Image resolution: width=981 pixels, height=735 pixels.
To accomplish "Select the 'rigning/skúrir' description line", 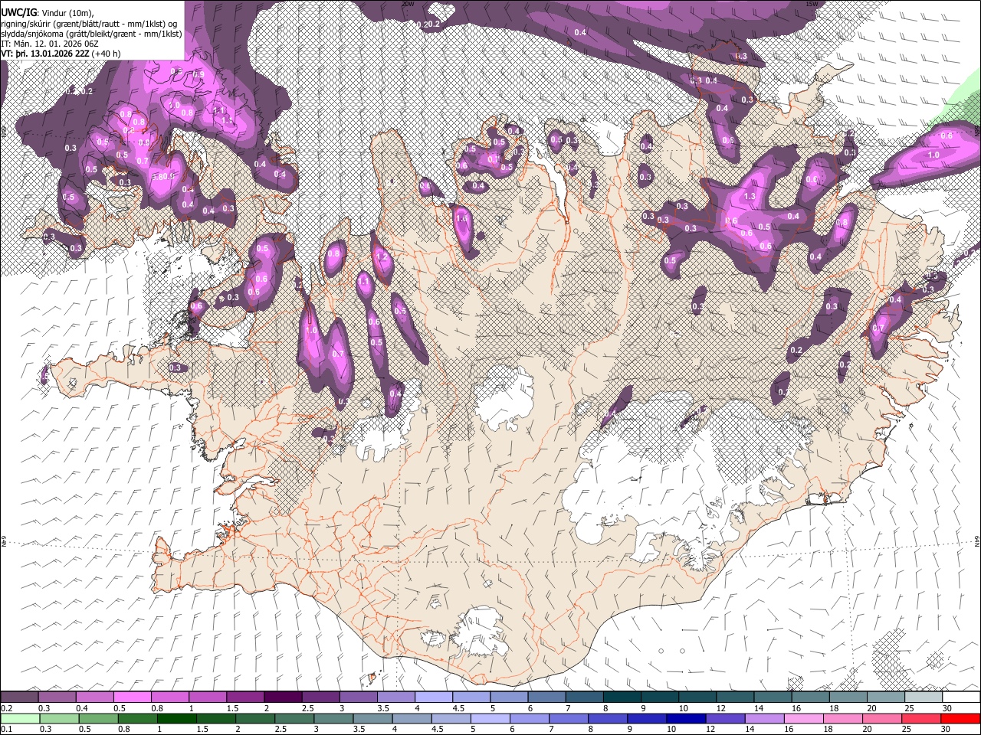I will (90, 24).
